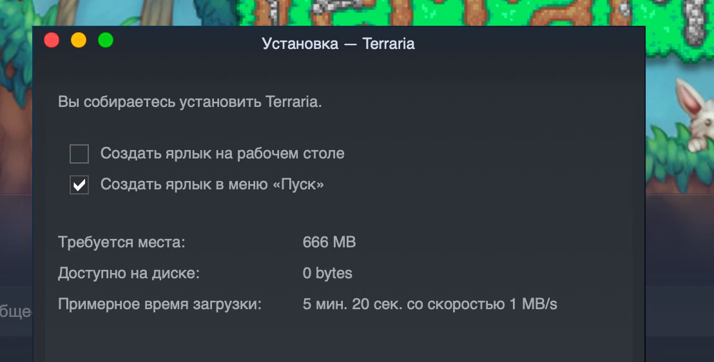The image size is (714, 362).
Task: Click the «Примерное время загрузки:» label
Action: click(160, 304)
